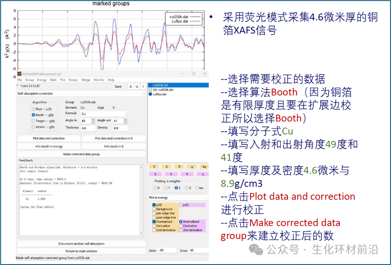Click Info depth in k button
Viewport: 391px width, 265px height.
coord(114,146)
